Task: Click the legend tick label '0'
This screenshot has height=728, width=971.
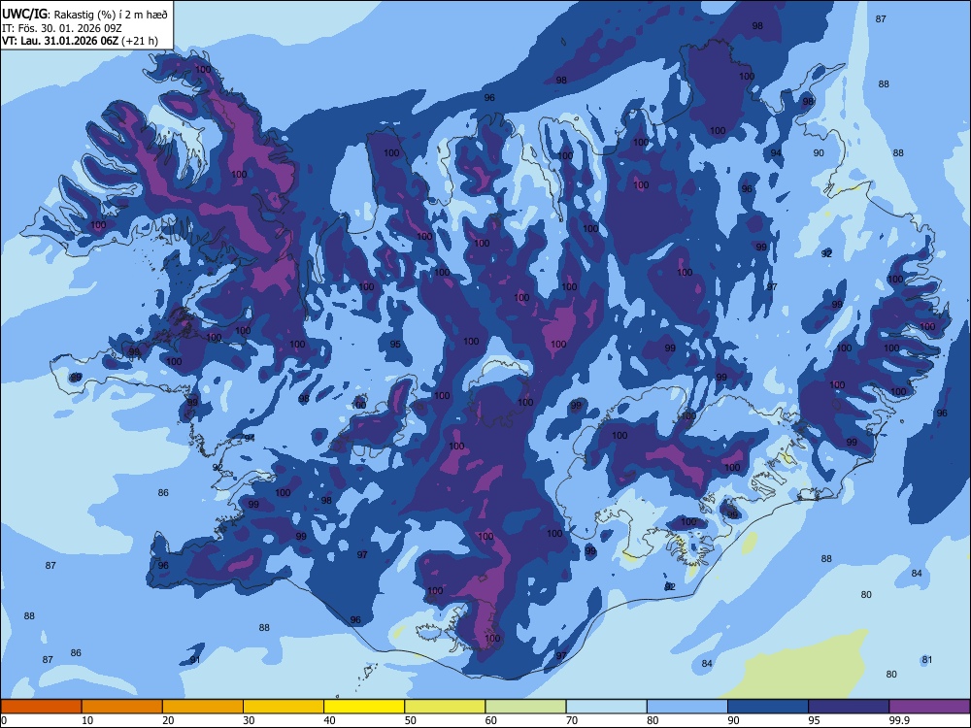Action: 4,720
